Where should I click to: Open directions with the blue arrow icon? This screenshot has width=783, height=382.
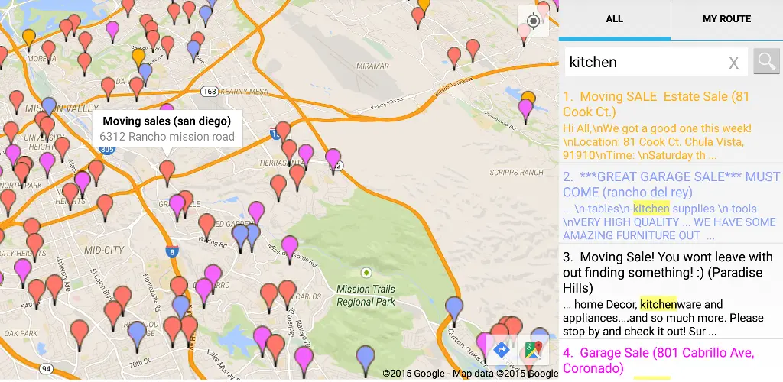[x=502, y=350]
